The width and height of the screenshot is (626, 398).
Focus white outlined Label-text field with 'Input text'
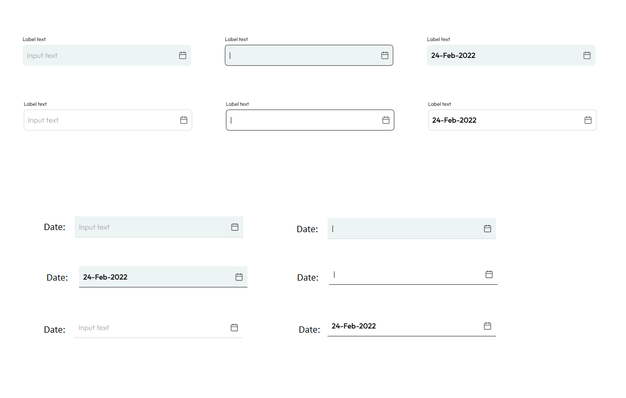point(43,121)
